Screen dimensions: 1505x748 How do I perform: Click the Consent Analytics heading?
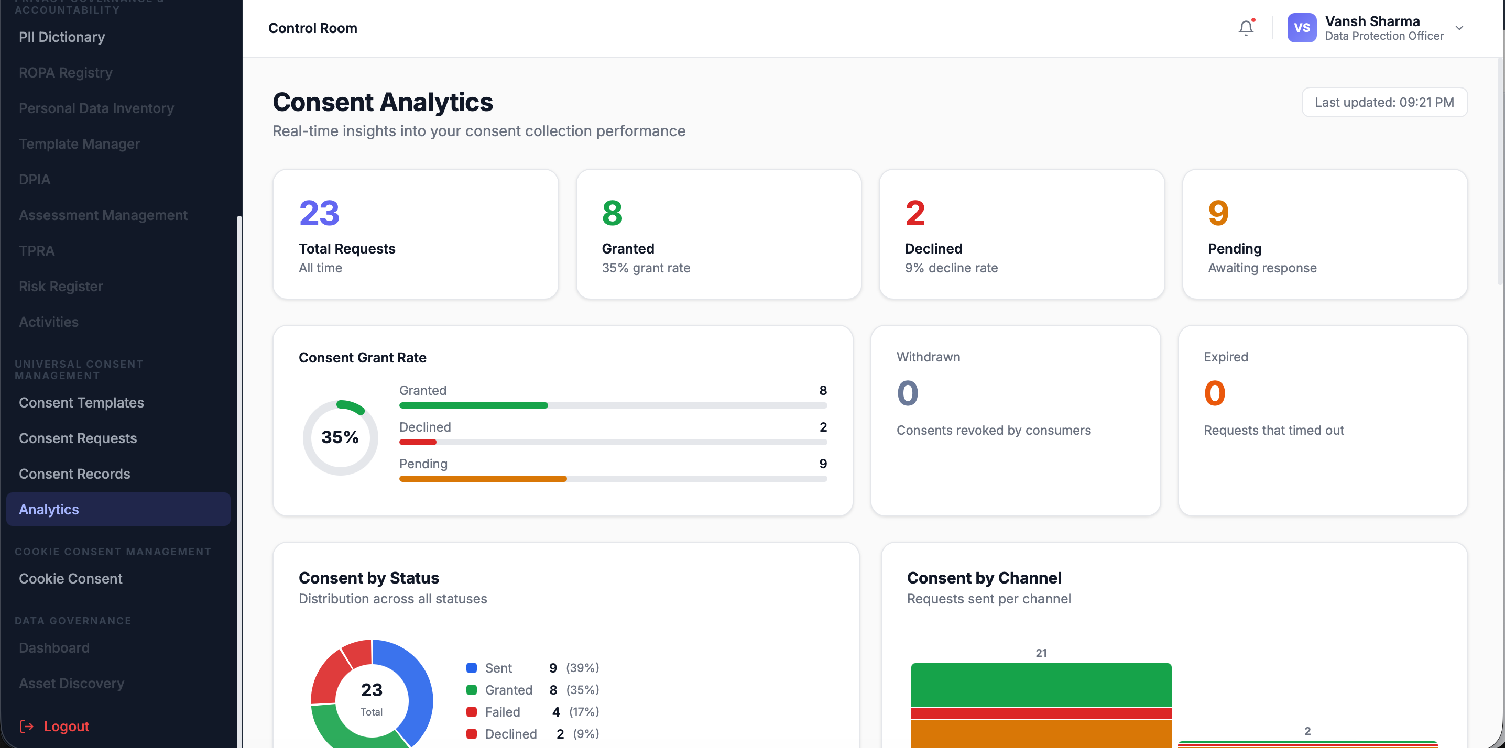pyautogui.click(x=383, y=102)
